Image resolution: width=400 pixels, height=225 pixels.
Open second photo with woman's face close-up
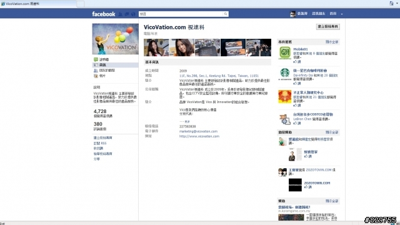pyautogui.click(x=182, y=47)
